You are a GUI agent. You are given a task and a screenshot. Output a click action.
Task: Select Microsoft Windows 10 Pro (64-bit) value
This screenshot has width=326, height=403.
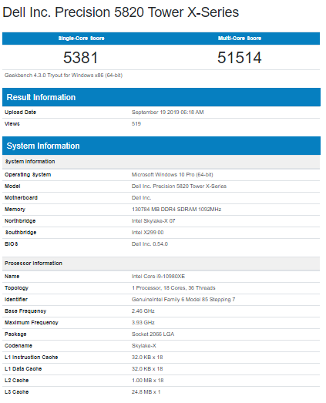[173, 174]
